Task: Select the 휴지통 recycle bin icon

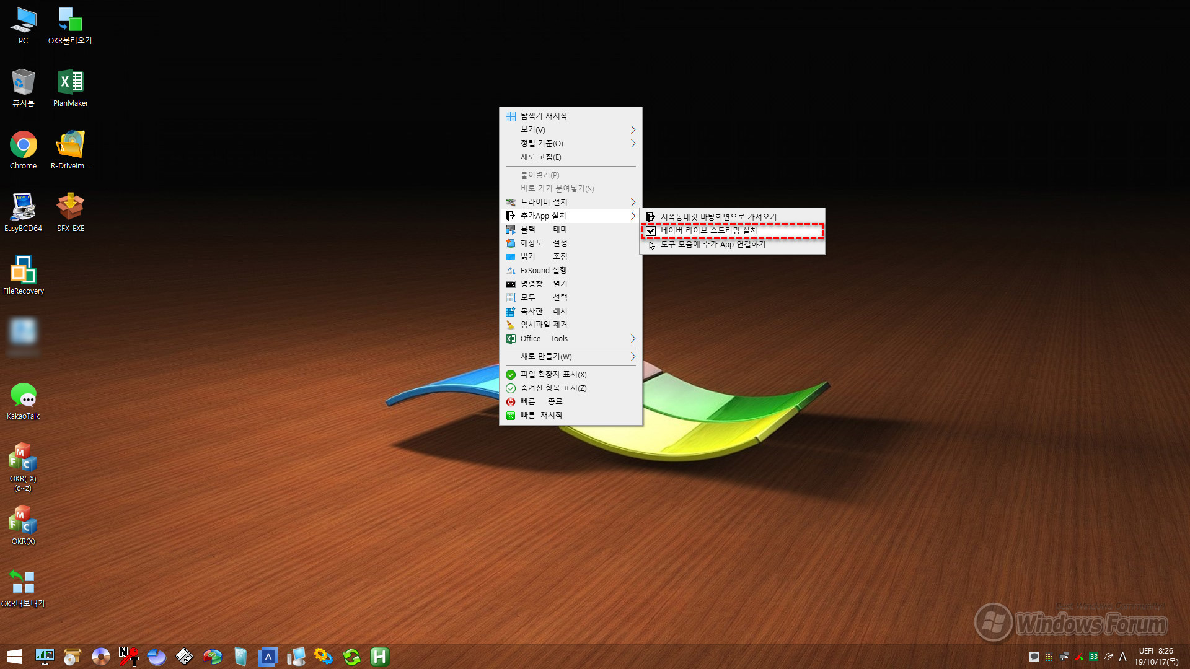Action: click(23, 88)
